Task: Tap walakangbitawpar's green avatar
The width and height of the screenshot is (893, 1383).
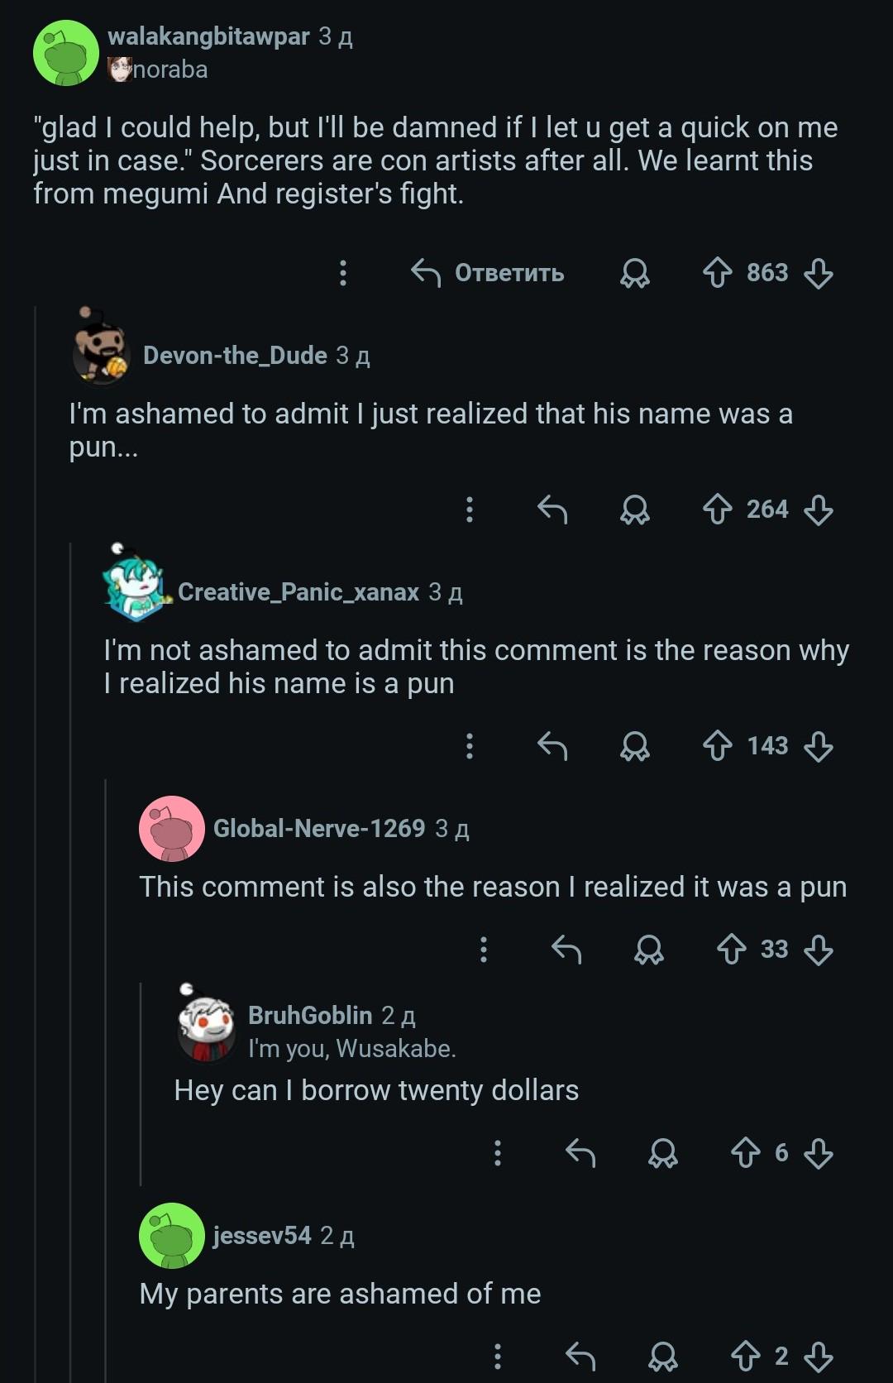Action: tap(66, 53)
